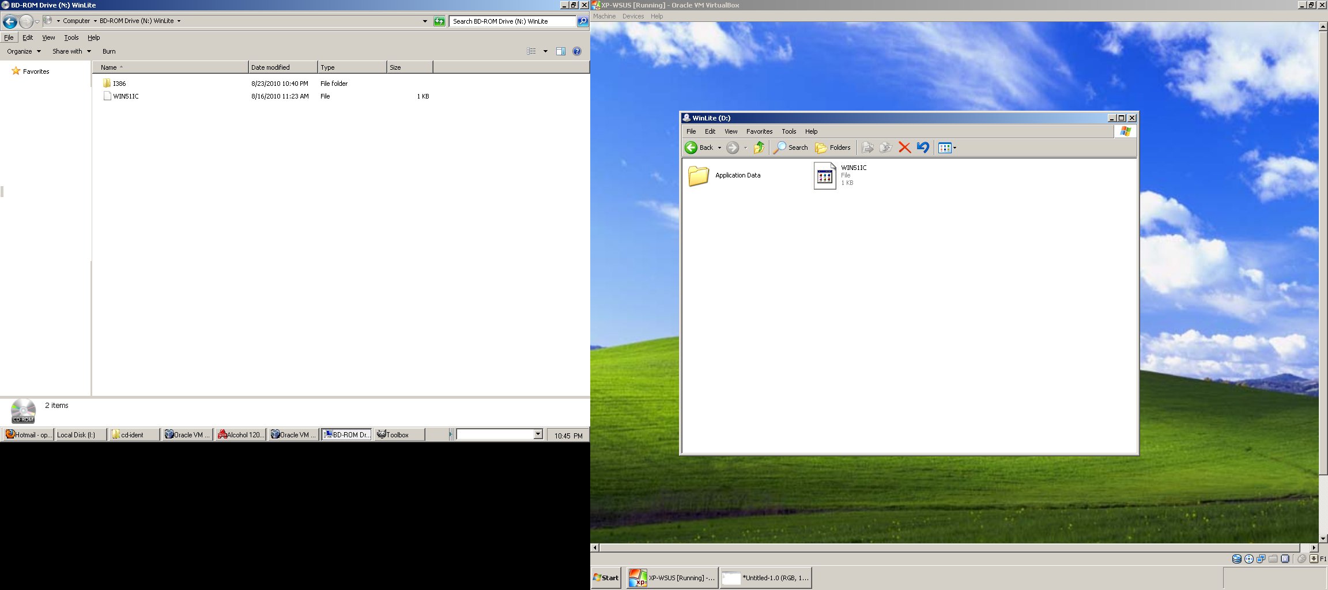Open the File menu in BD-ROM window
This screenshot has width=1328, height=590.
coord(9,37)
